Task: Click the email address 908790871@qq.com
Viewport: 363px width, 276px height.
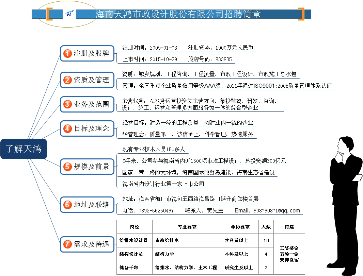Action: click(277, 211)
